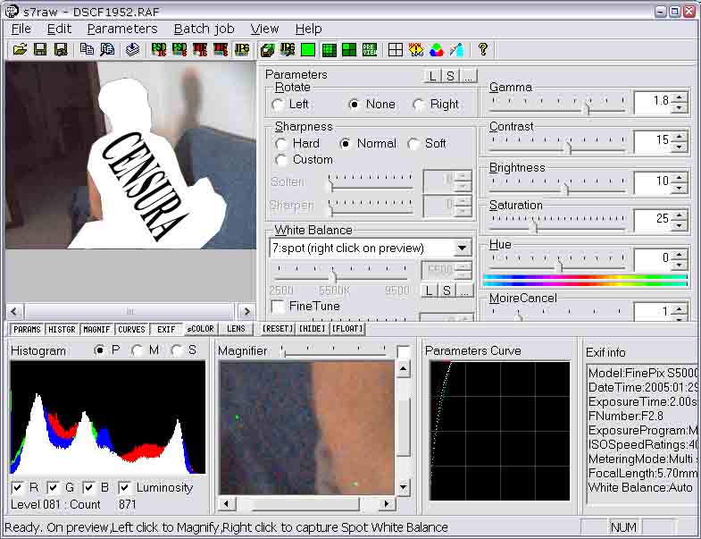Viewport: 701px width, 539px height.
Task: Open the Batch job menu
Action: coord(204,29)
